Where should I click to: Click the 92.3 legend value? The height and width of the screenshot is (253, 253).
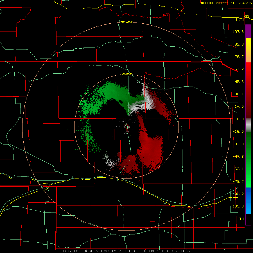click(239, 44)
